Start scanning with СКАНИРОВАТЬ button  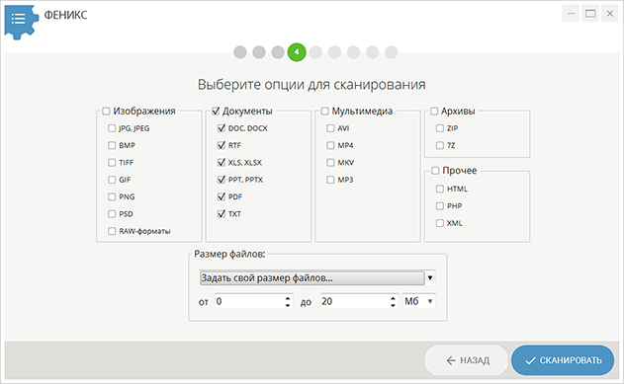click(563, 360)
